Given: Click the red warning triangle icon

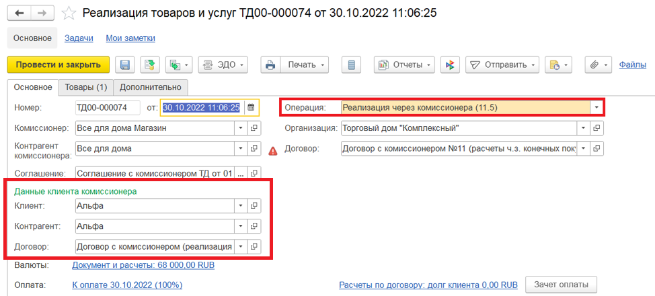Looking at the screenshot, I should pos(273,151).
